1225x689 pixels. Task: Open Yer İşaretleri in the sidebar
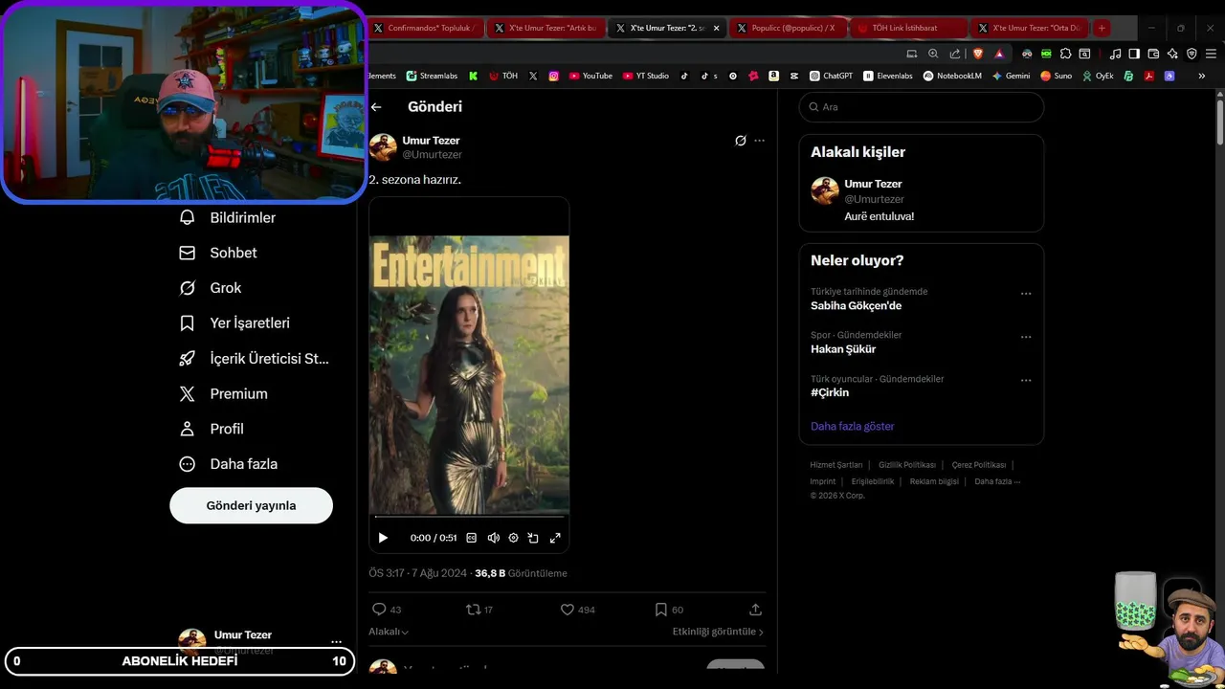coord(234,323)
